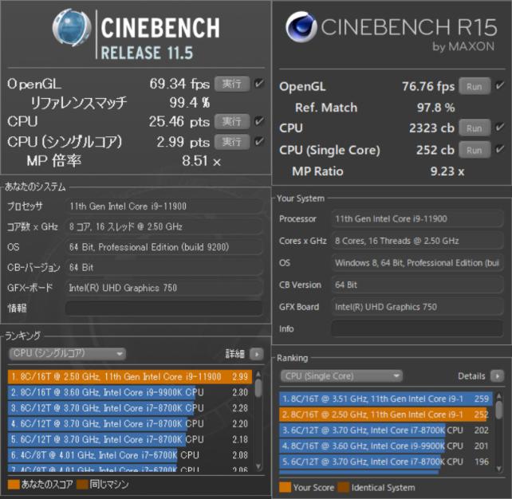Click the info field in Cinebench 11.5

click(x=163, y=308)
